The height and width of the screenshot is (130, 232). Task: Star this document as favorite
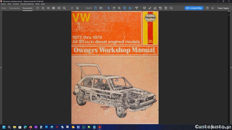43,8
